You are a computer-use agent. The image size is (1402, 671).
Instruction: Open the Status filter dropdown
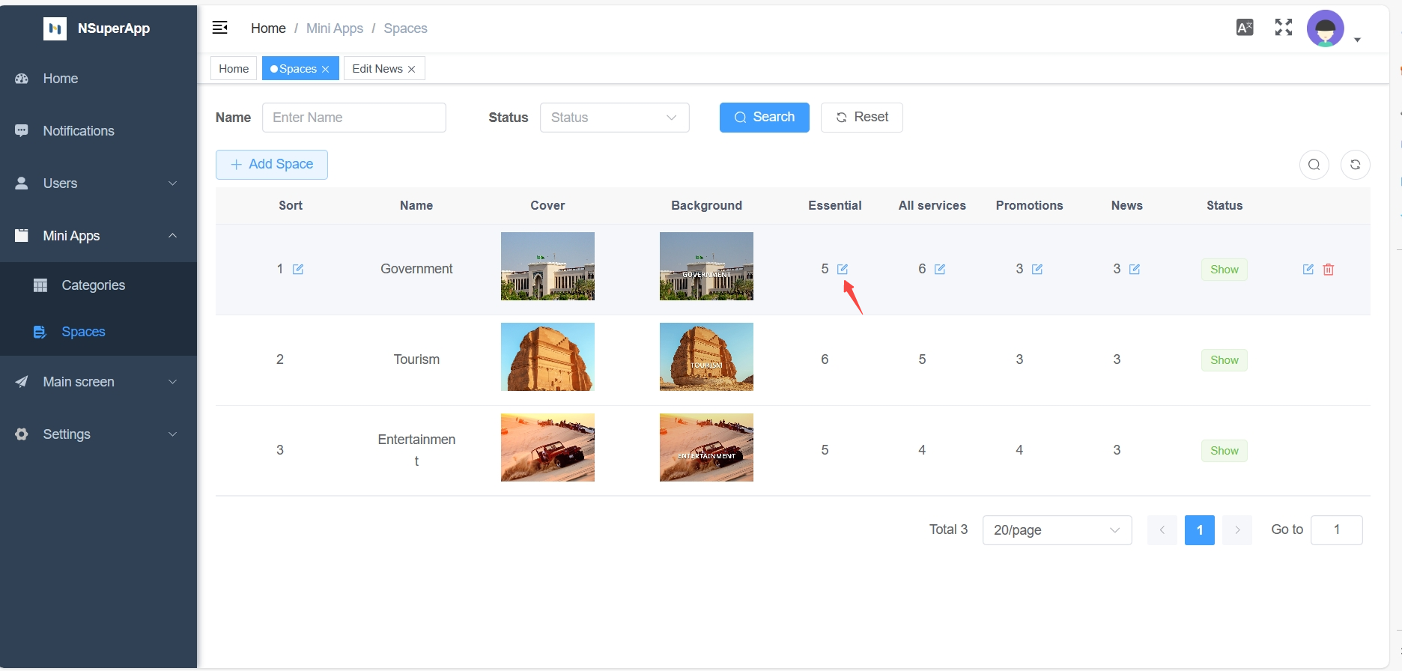pos(614,118)
